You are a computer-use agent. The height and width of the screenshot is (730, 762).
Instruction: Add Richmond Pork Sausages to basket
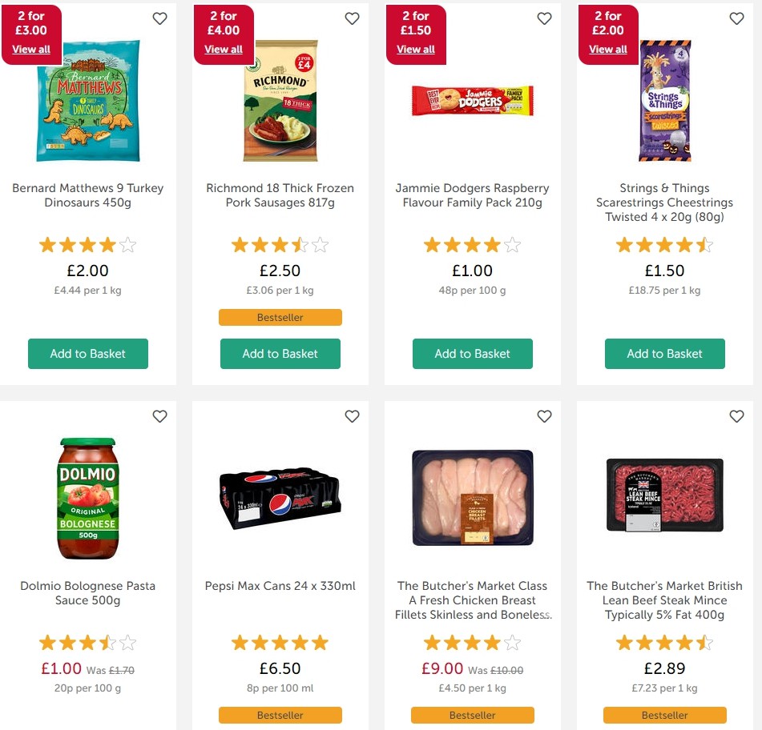pyautogui.click(x=280, y=354)
